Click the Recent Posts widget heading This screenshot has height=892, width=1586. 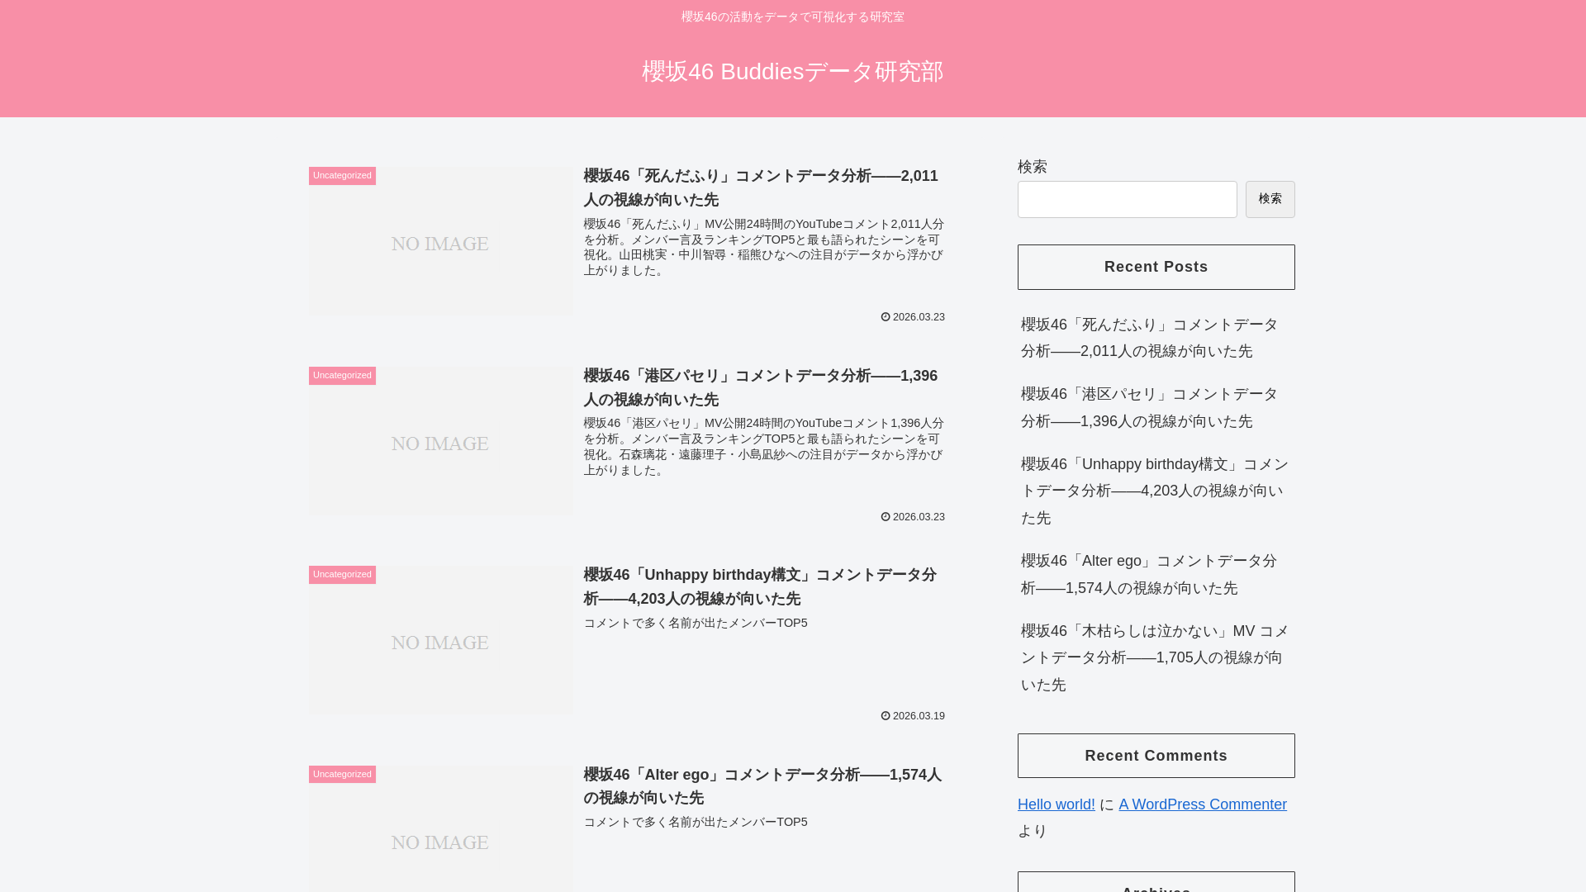(x=1156, y=267)
